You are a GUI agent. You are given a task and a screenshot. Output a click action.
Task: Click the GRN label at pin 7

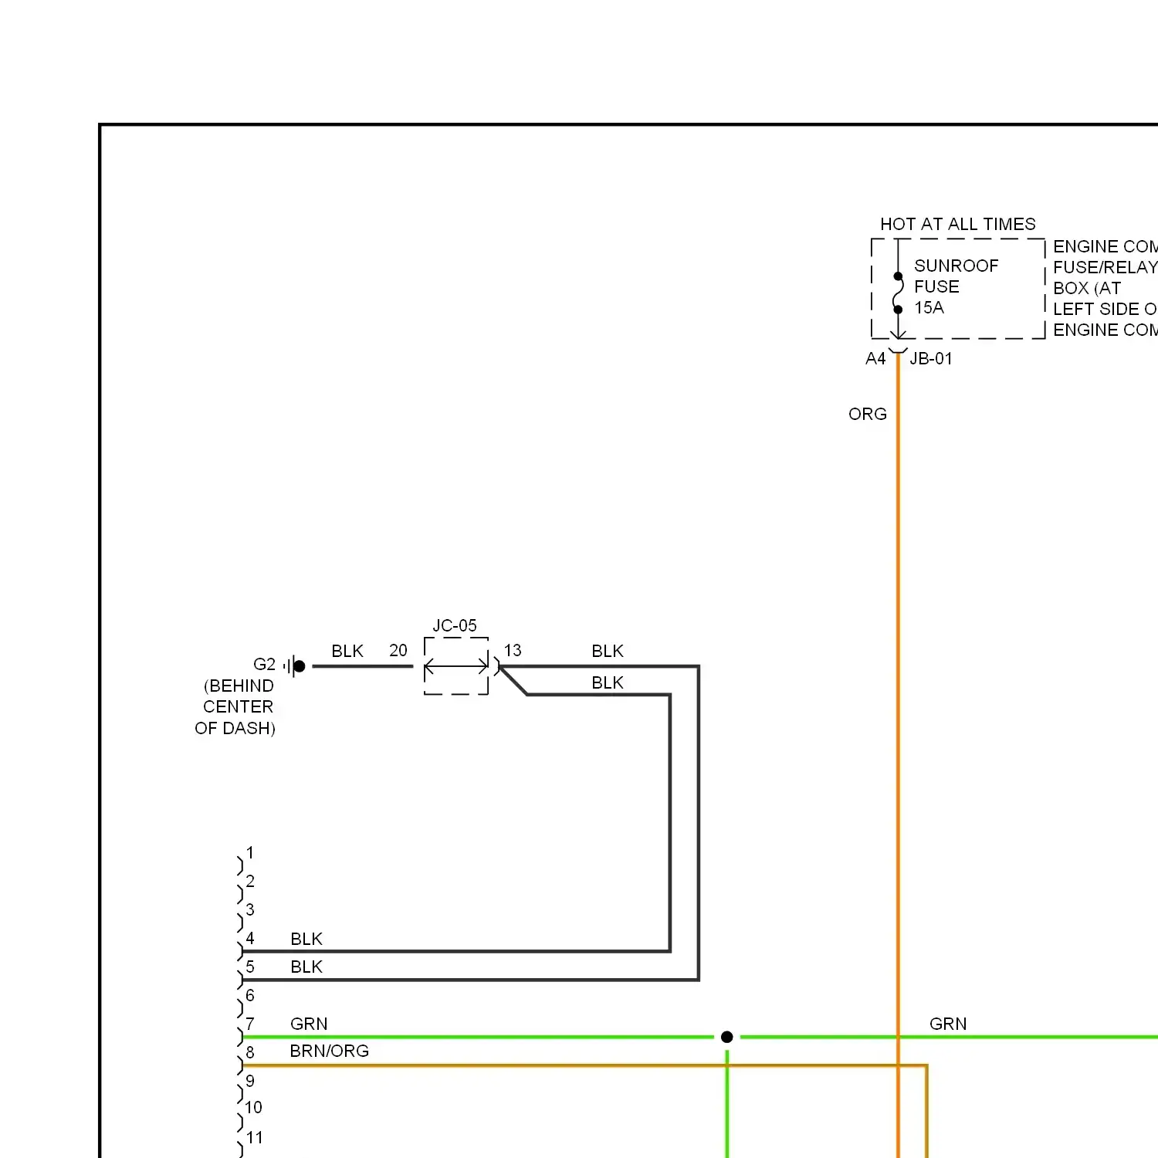[x=309, y=1024]
